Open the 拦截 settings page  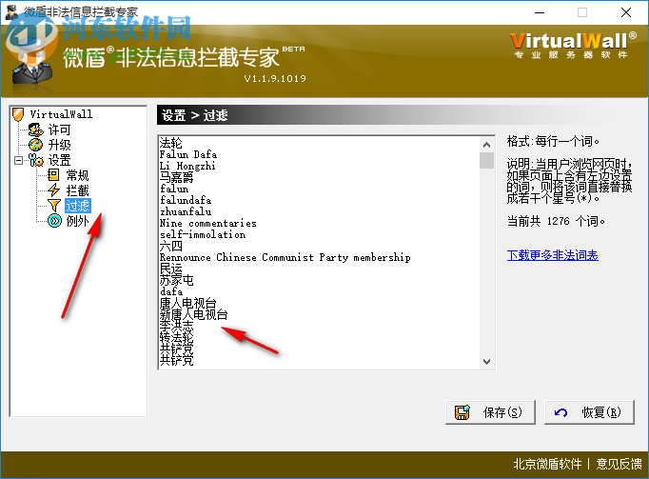tap(77, 190)
